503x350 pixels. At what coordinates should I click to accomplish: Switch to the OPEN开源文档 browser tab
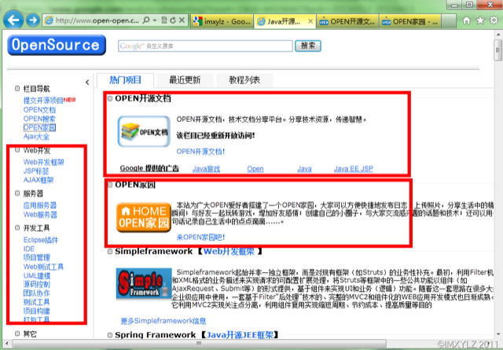click(347, 21)
